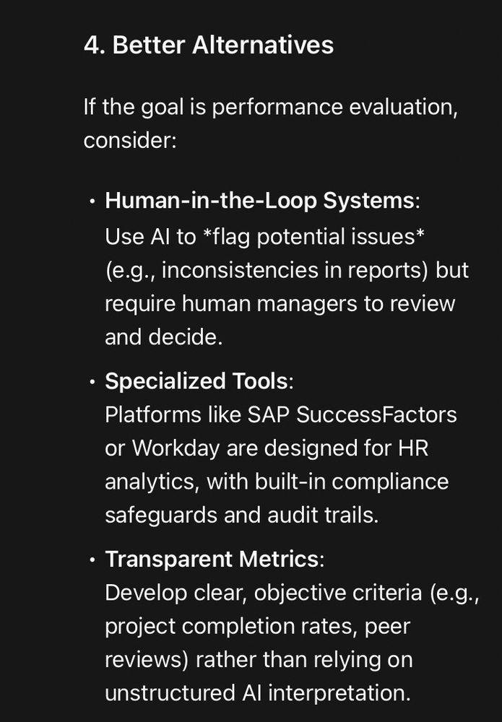The width and height of the screenshot is (502, 722).
Task: Click the bullet dot before Transparent Metrics
Action: click(92, 560)
